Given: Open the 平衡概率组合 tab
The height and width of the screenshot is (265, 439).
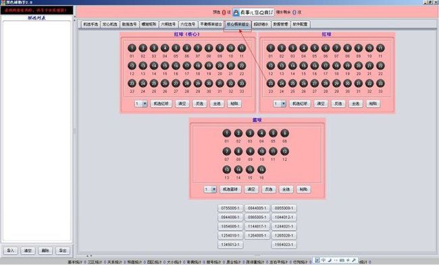Looking at the screenshot, I should (211, 24).
